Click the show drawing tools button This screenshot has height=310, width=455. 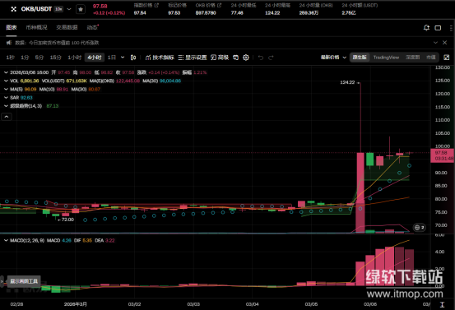24,281
